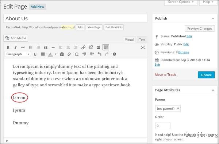Collapse the Publish box

pos(213,18)
